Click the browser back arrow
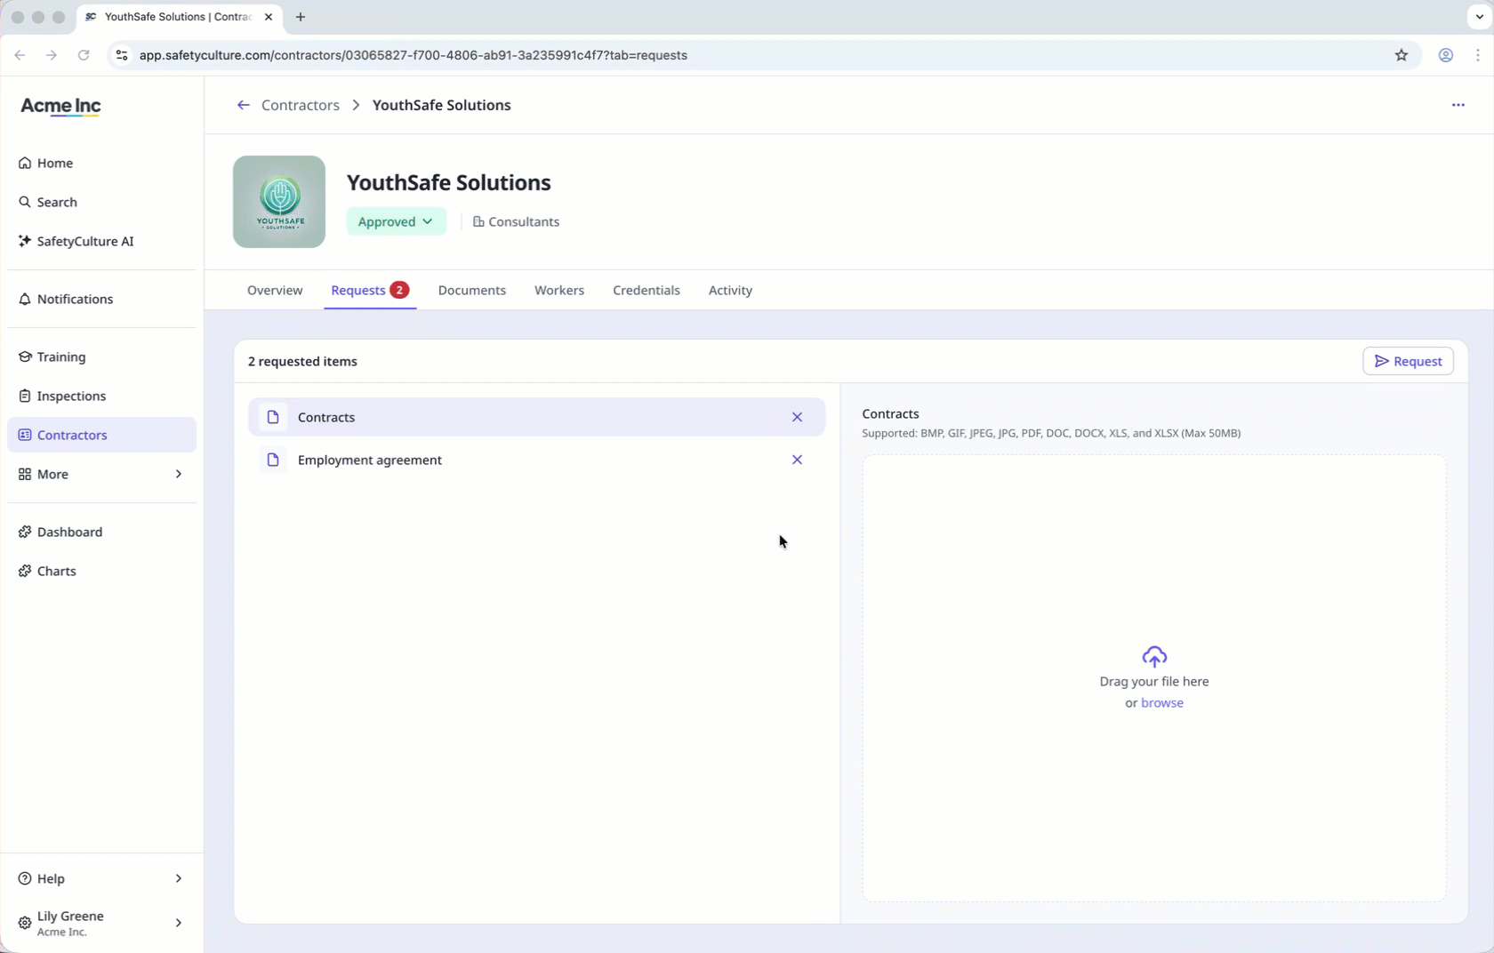The height and width of the screenshot is (953, 1494). tap(20, 55)
